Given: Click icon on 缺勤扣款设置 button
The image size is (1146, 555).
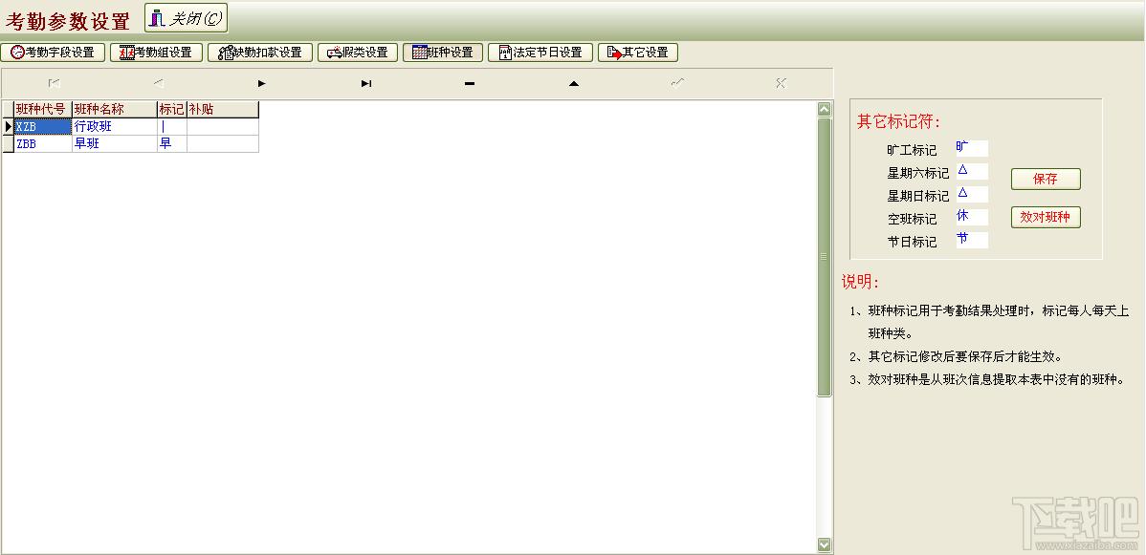Looking at the screenshot, I should (226, 53).
